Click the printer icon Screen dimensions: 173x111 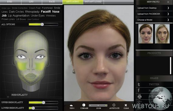tap(139, 96)
